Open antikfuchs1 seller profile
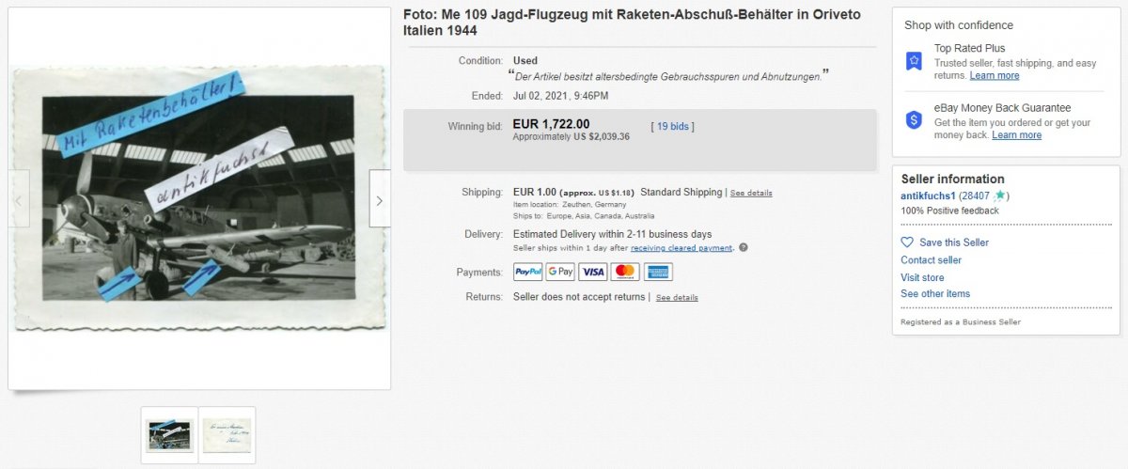 tap(928, 195)
